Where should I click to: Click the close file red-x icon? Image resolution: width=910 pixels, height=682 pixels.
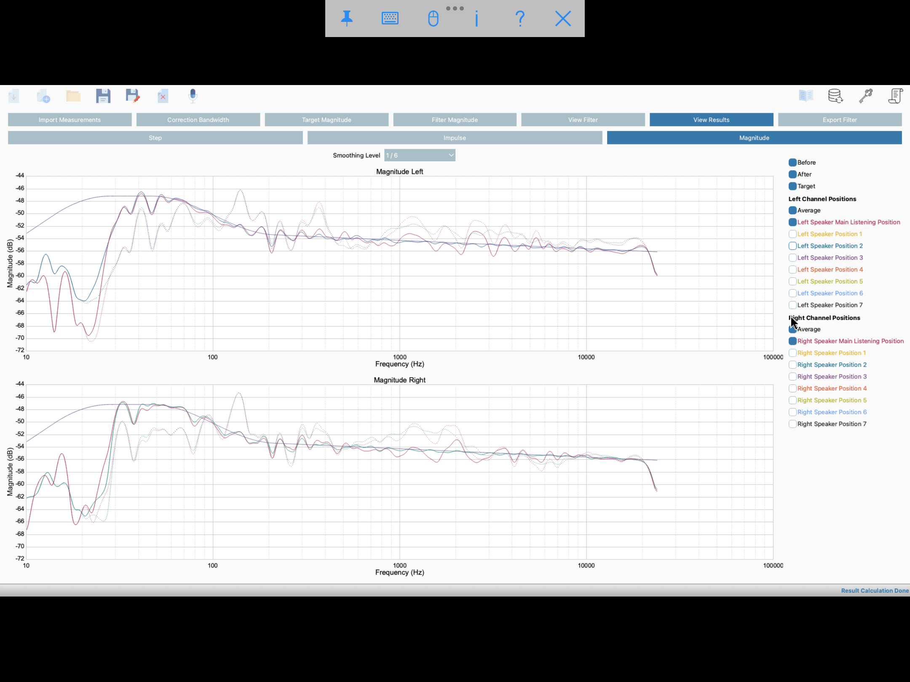coord(163,96)
